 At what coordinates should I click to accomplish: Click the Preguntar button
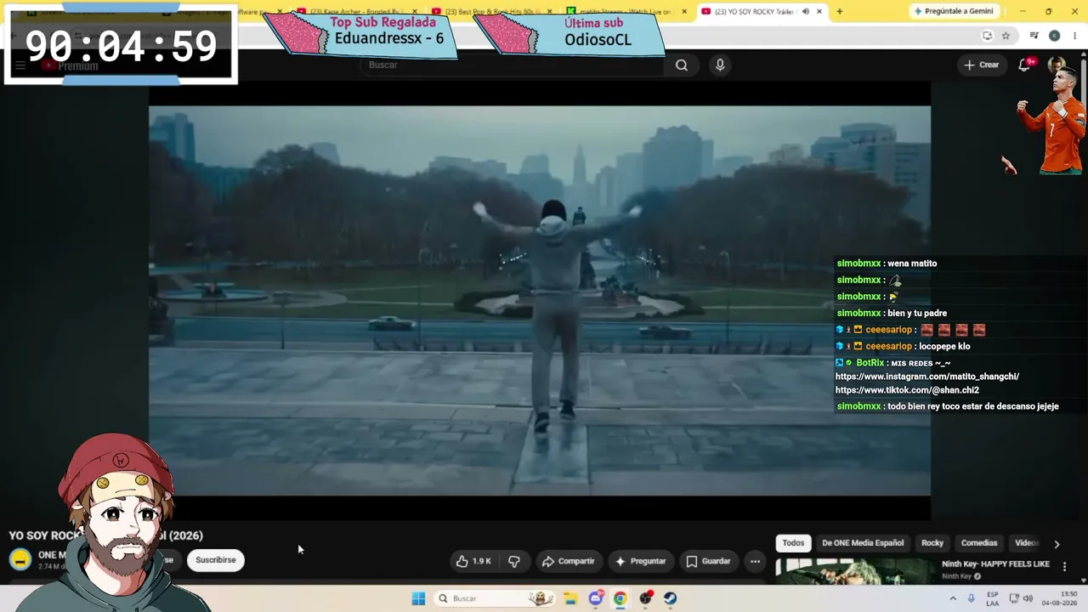coord(640,561)
